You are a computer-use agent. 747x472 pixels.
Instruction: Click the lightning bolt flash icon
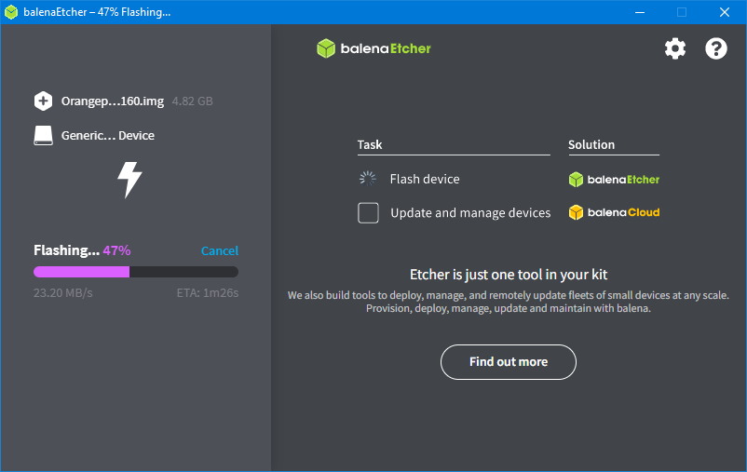(129, 179)
